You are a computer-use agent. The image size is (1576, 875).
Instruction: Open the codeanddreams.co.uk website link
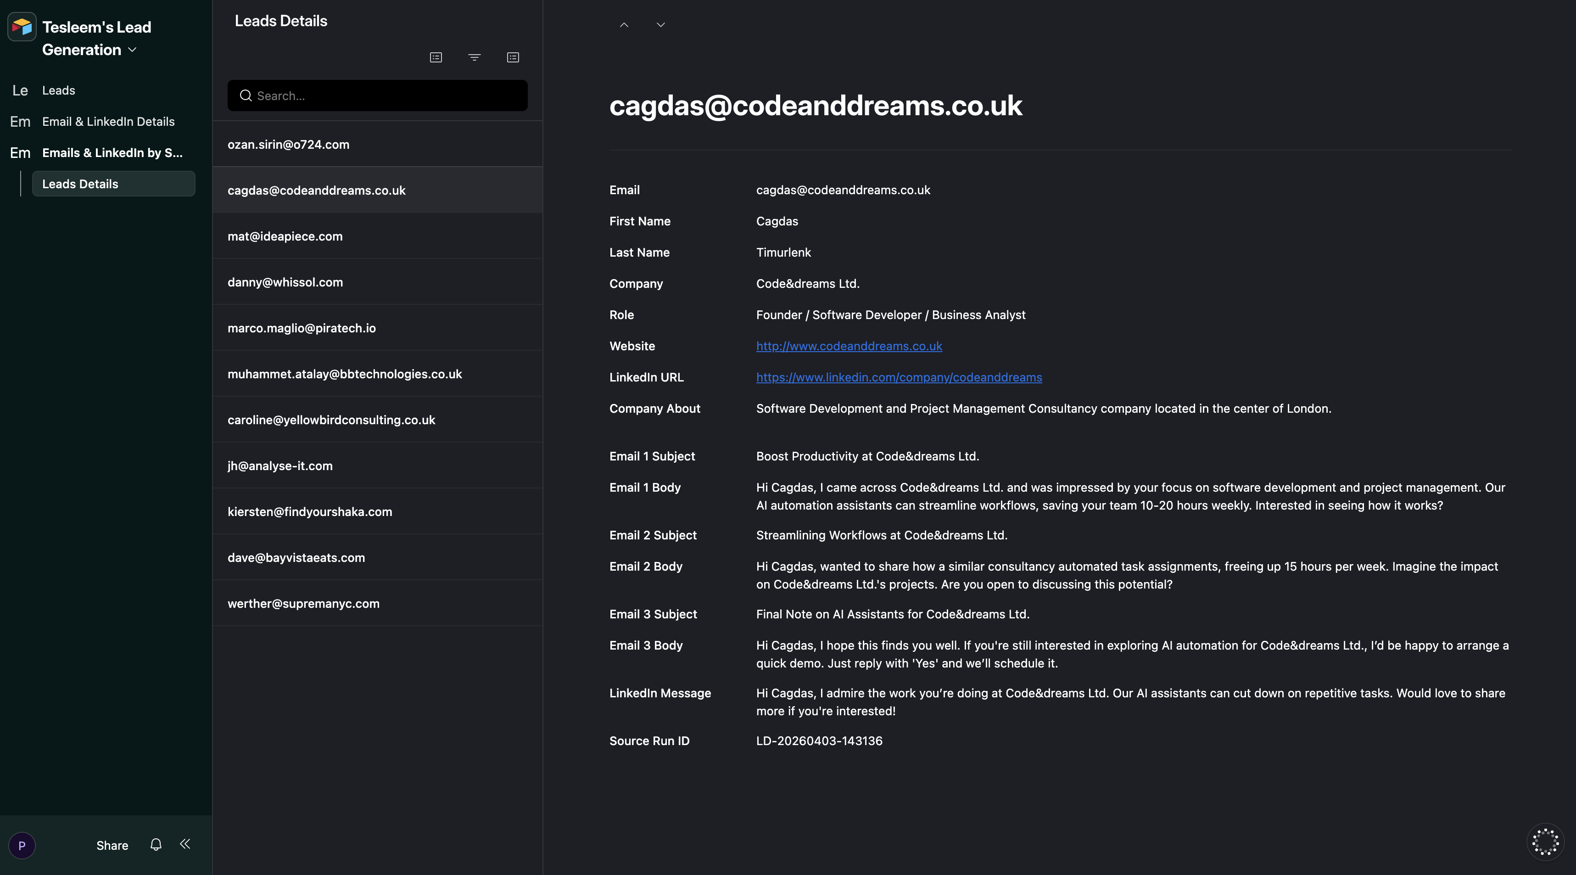click(x=849, y=346)
